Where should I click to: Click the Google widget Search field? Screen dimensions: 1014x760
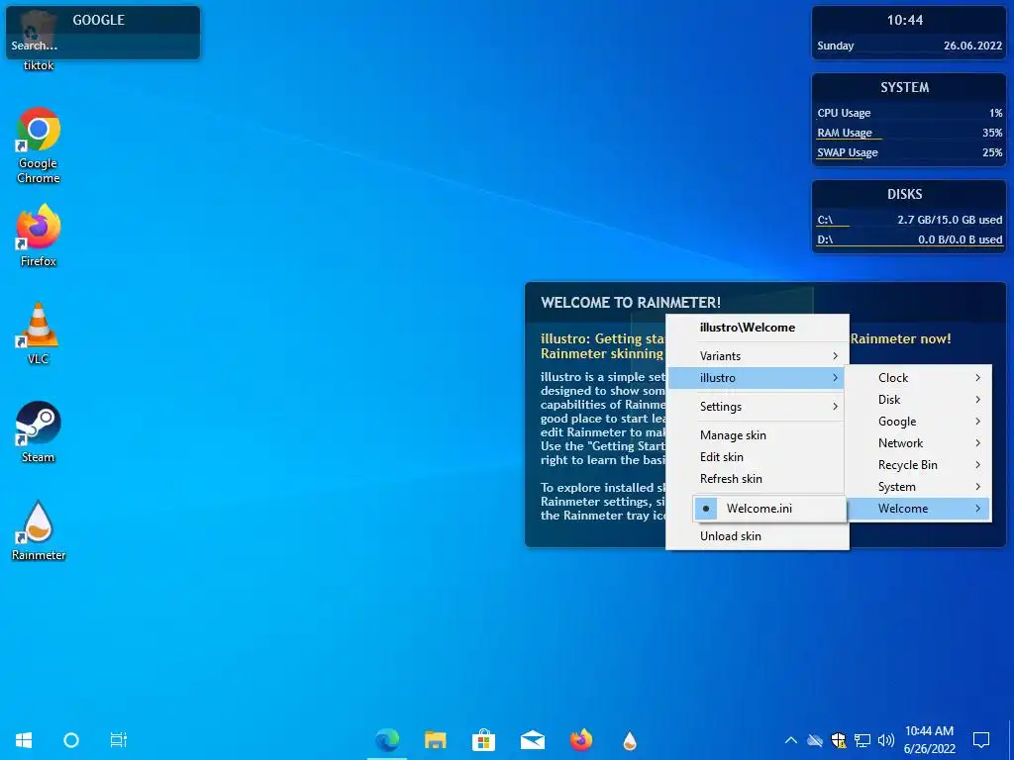tap(103, 46)
